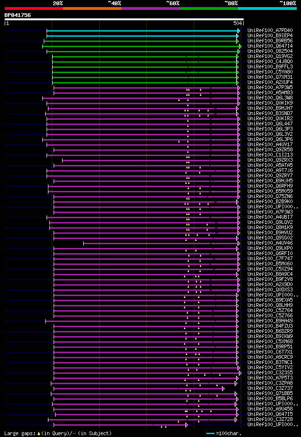Image resolution: width=301 pixels, height=437 pixels.
Task: Select the UniRef100_Q9ZRX3 label
Action: point(270,160)
